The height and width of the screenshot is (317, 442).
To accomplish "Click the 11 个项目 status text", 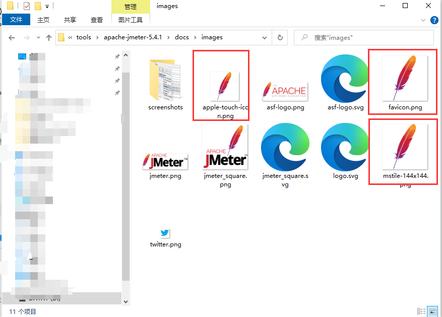I will pyautogui.click(x=23, y=311).
